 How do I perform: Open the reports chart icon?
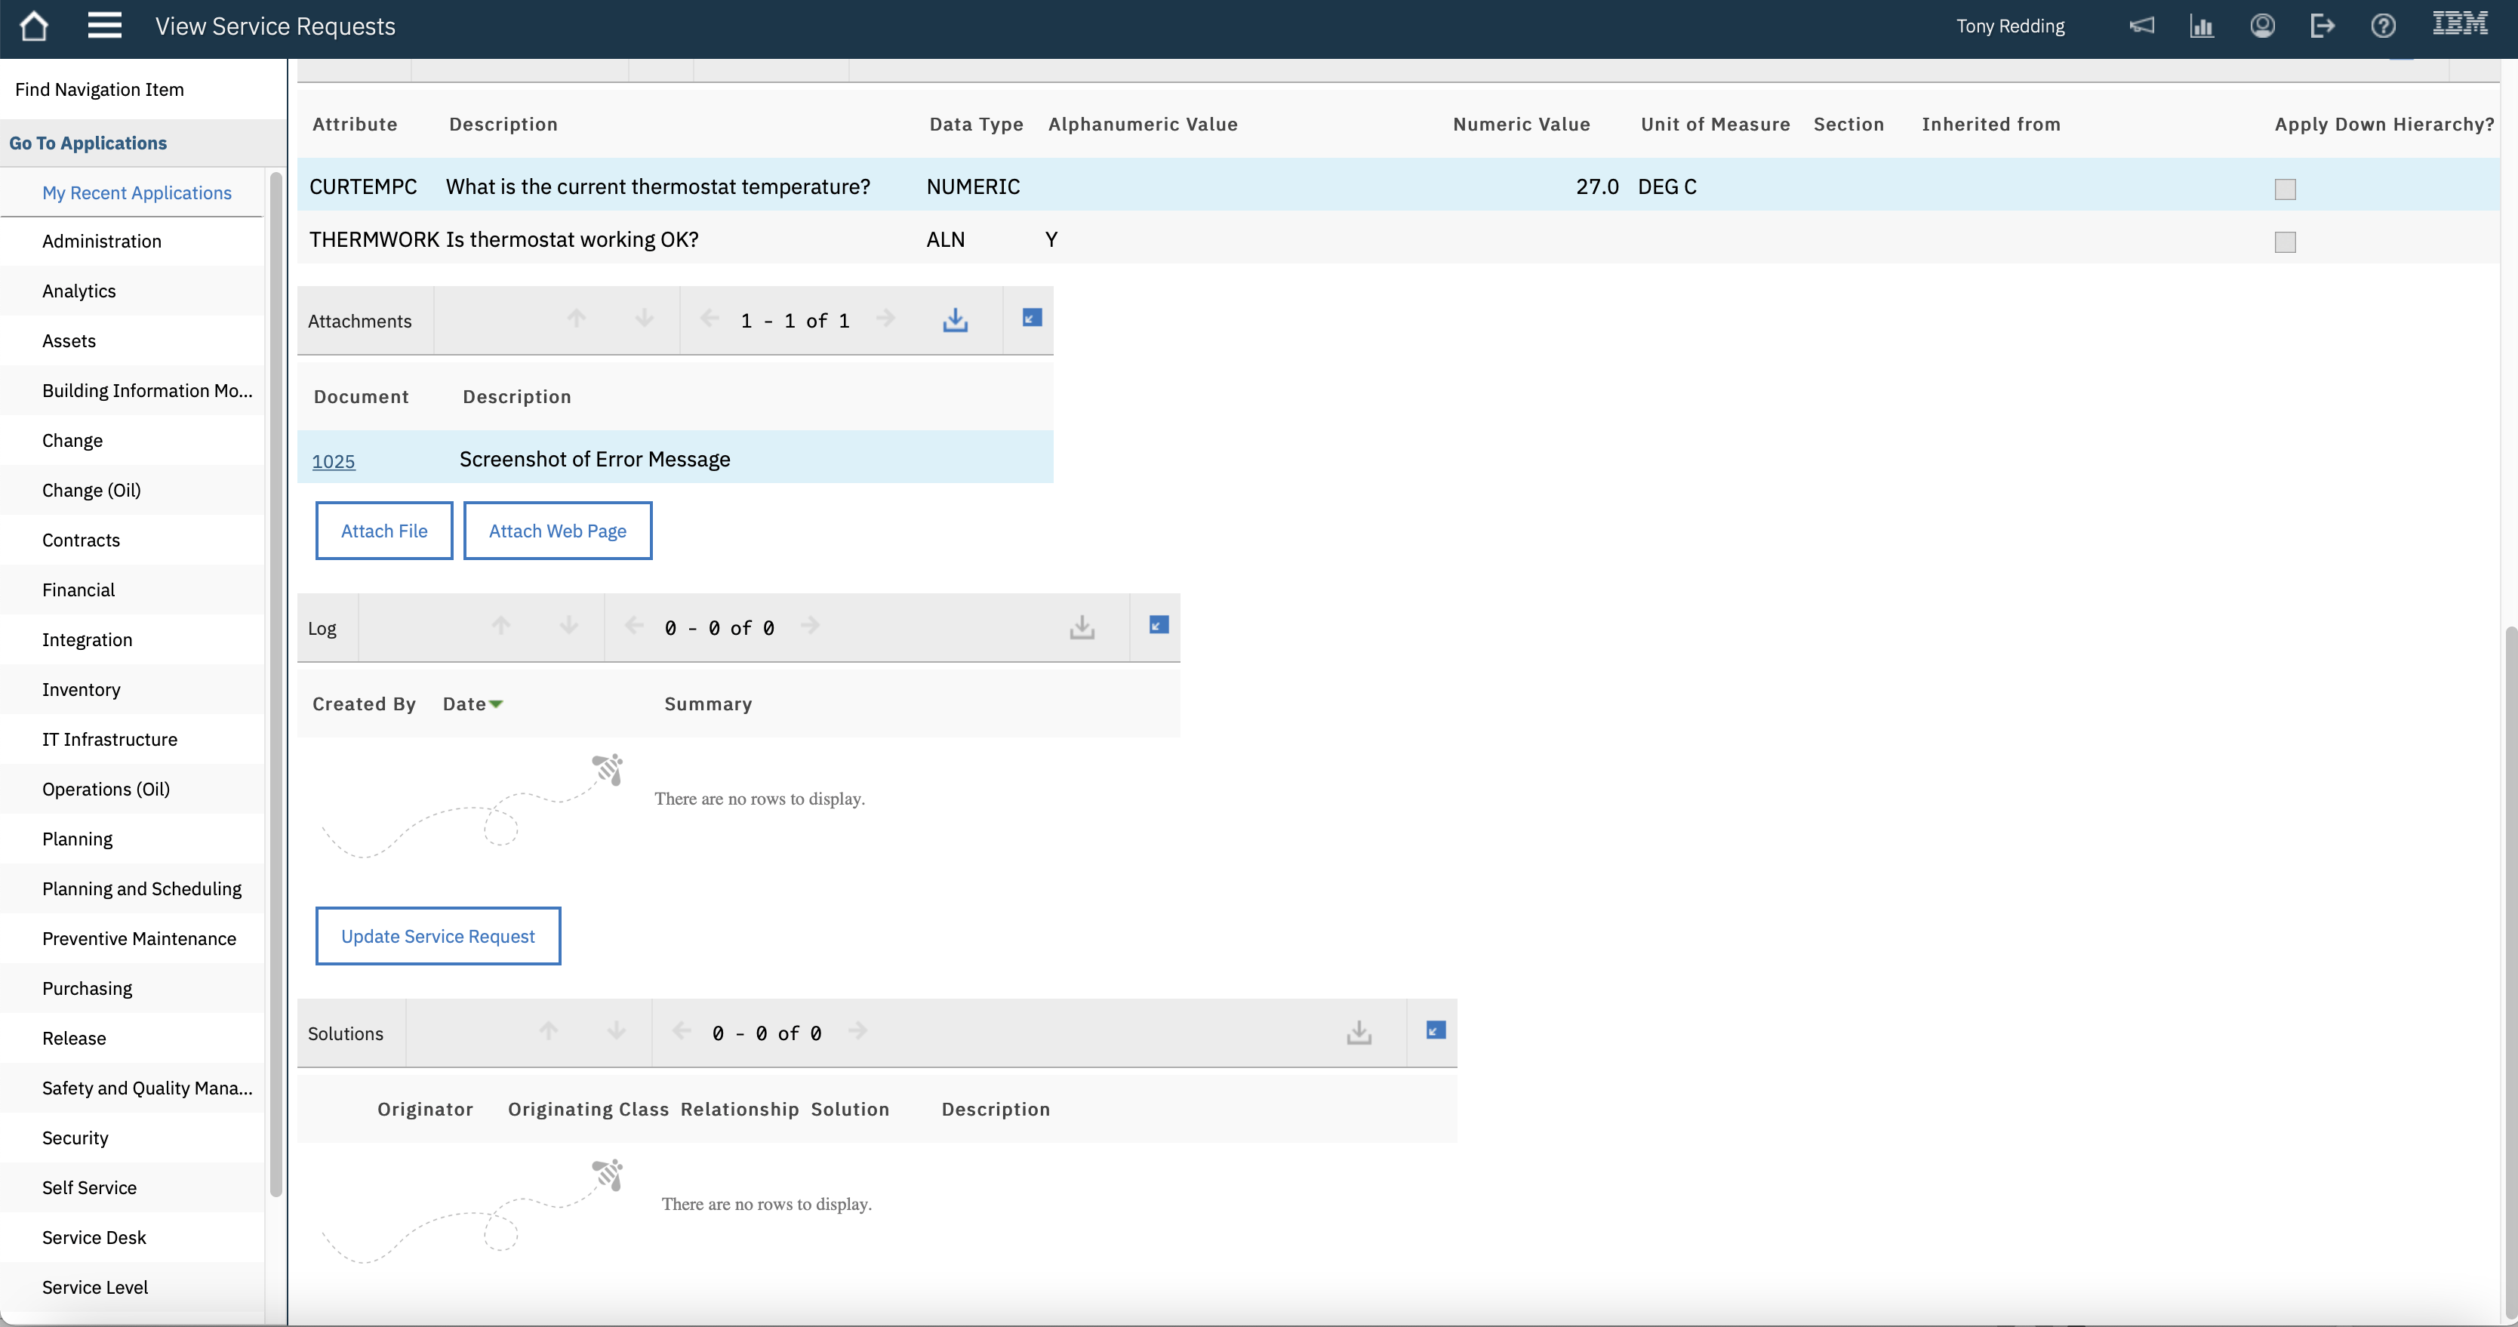point(2202,26)
